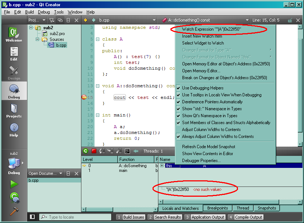Choose Open Memory Editor at Object's Address

click(x=225, y=64)
